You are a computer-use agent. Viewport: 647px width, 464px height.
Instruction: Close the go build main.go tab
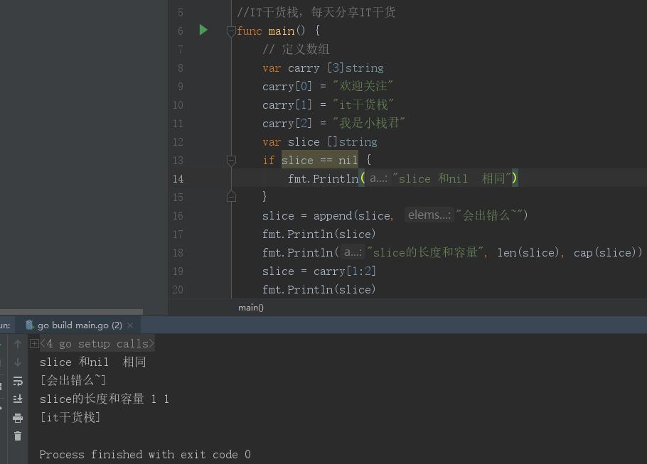coord(130,325)
